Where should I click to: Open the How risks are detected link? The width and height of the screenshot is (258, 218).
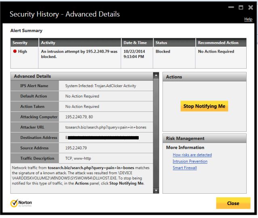192,155
